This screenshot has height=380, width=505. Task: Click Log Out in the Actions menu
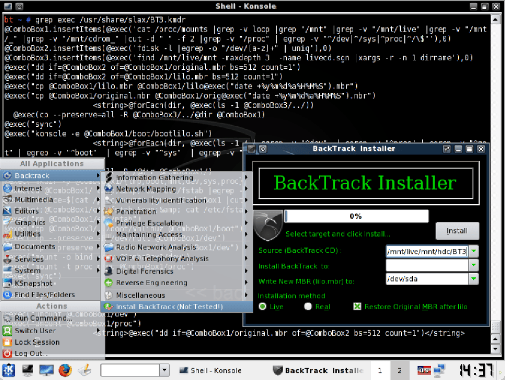(31, 353)
